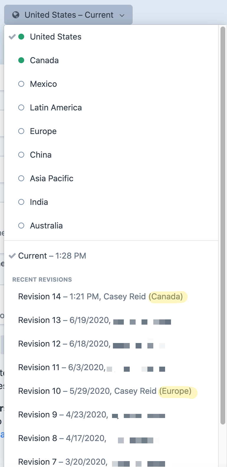Select the Current – 1:28 PM entry
The image size is (227, 467).
click(52, 256)
